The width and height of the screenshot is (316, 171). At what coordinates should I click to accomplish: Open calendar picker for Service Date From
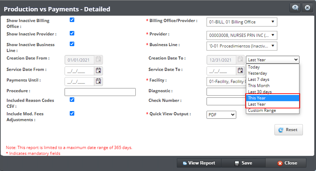click(98, 70)
